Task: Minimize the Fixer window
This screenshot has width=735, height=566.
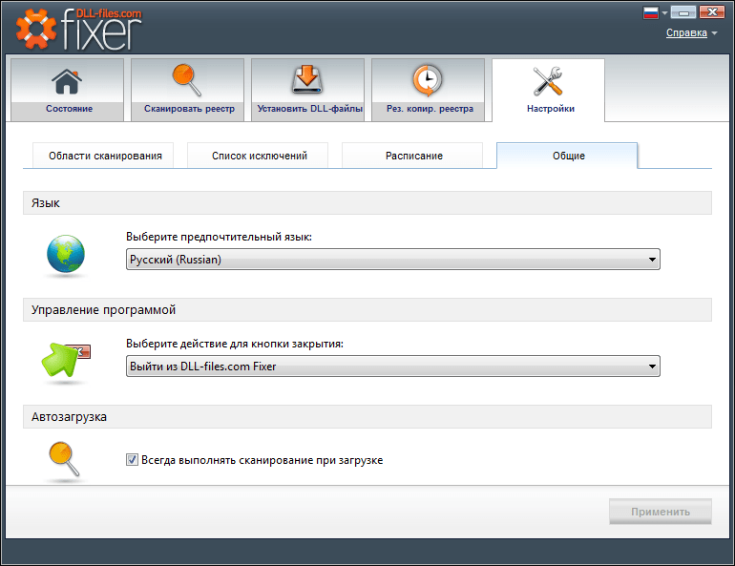Action: [683, 12]
